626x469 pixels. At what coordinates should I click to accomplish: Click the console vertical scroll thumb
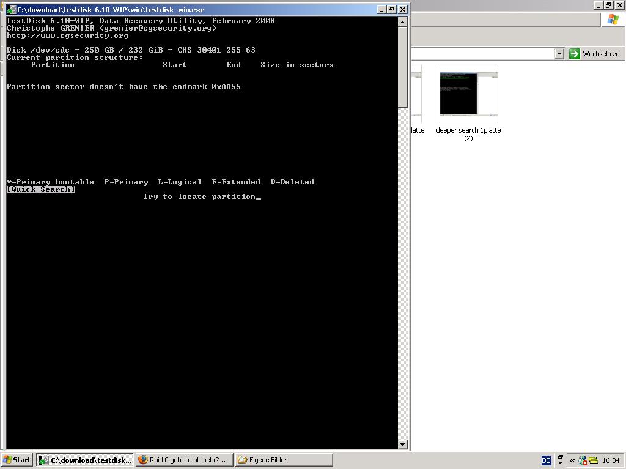(x=402, y=67)
